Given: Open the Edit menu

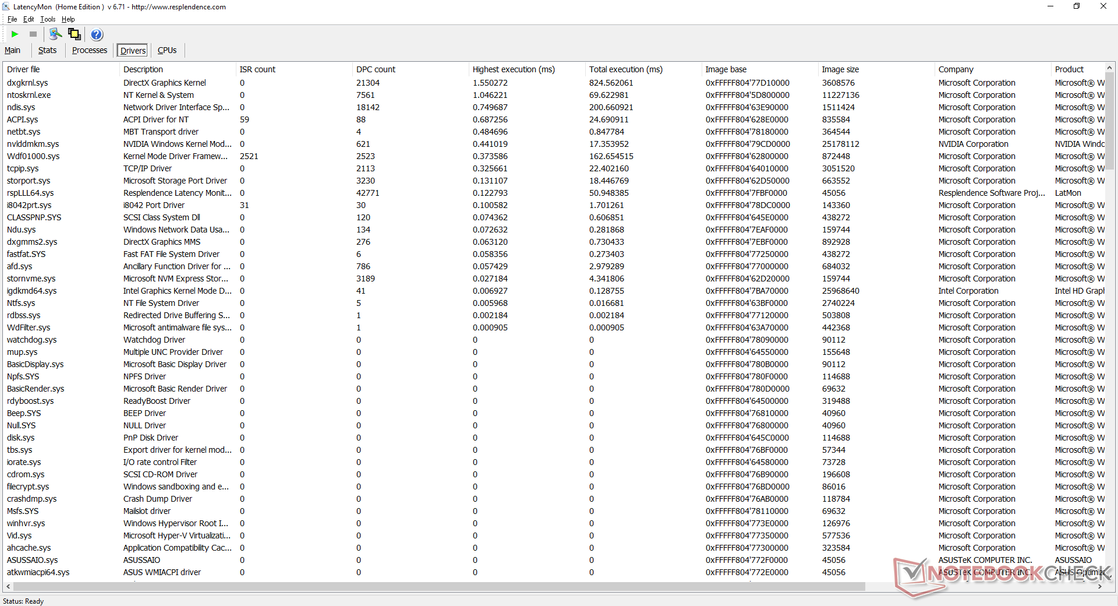Looking at the screenshot, I should pyautogui.click(x=29, y=19).
